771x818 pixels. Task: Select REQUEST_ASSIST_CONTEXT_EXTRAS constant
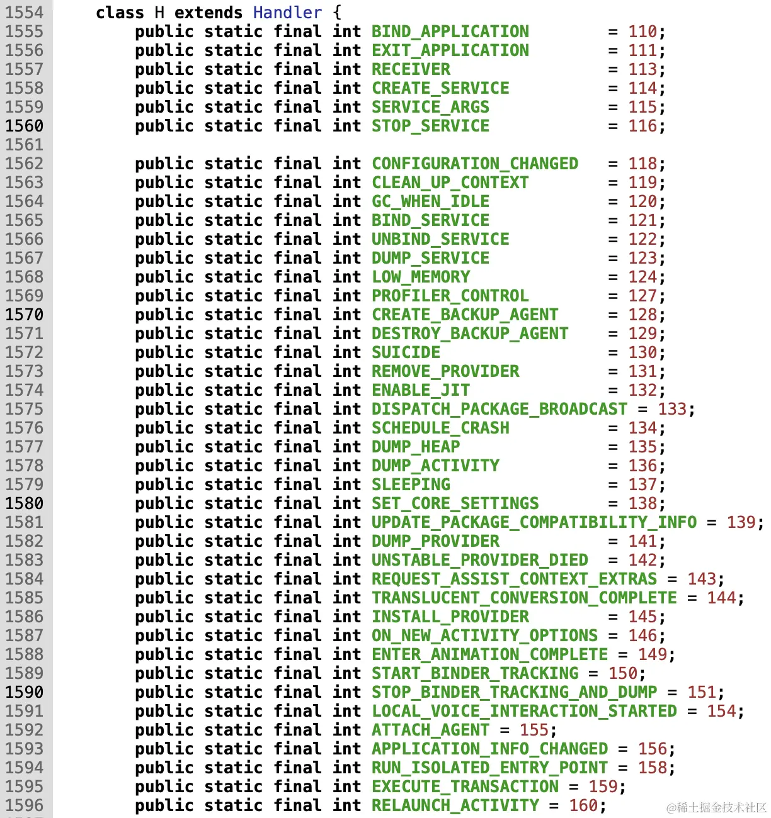click(514, 579)
